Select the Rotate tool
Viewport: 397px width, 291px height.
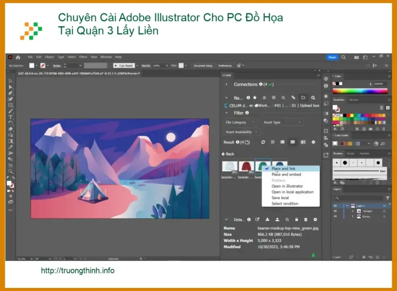(x=10, y=123)
